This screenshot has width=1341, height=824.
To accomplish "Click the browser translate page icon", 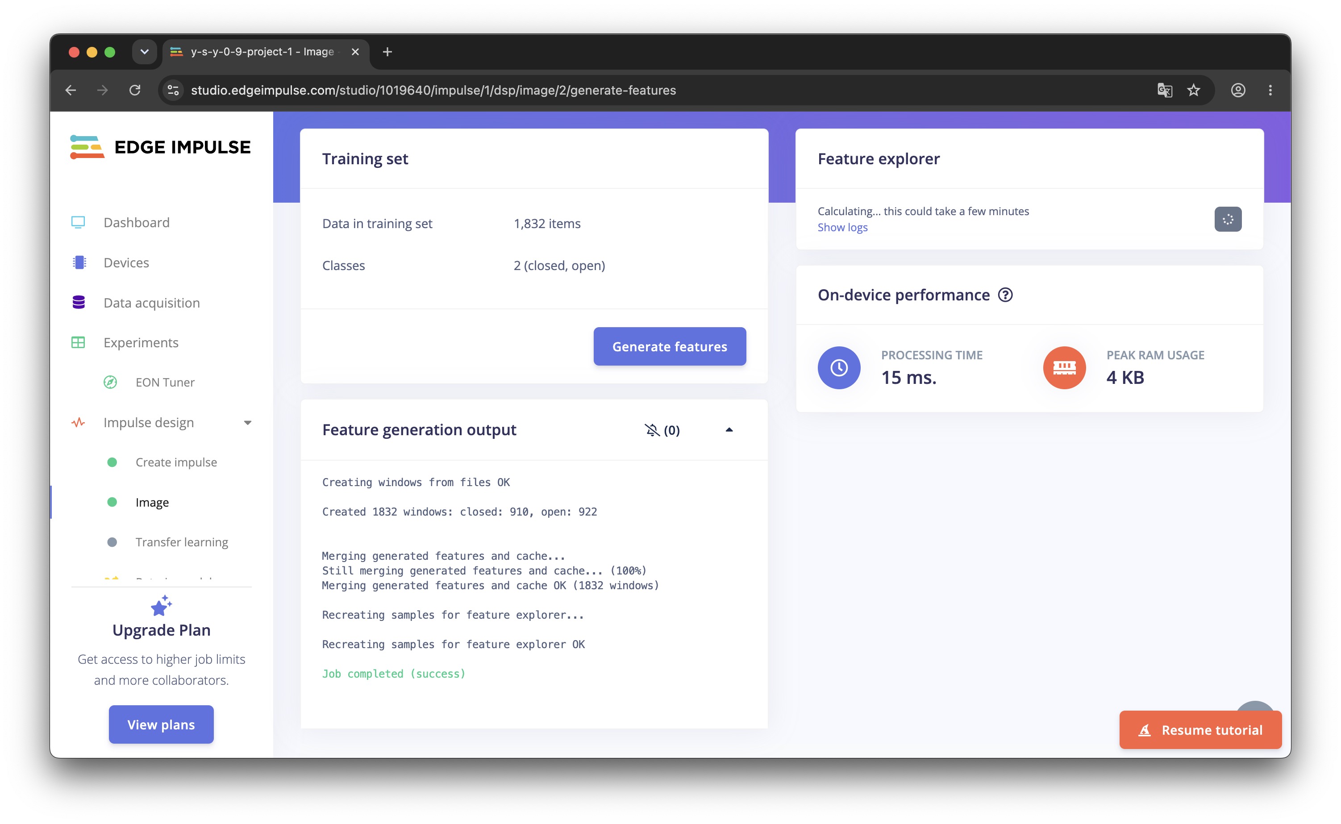I will [1165, 90].
